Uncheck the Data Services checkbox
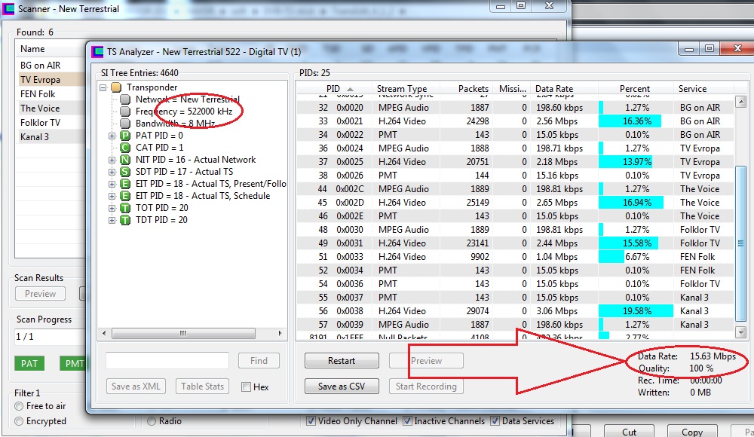Screen dimensions: 754x437 click(x=495, y=421)
